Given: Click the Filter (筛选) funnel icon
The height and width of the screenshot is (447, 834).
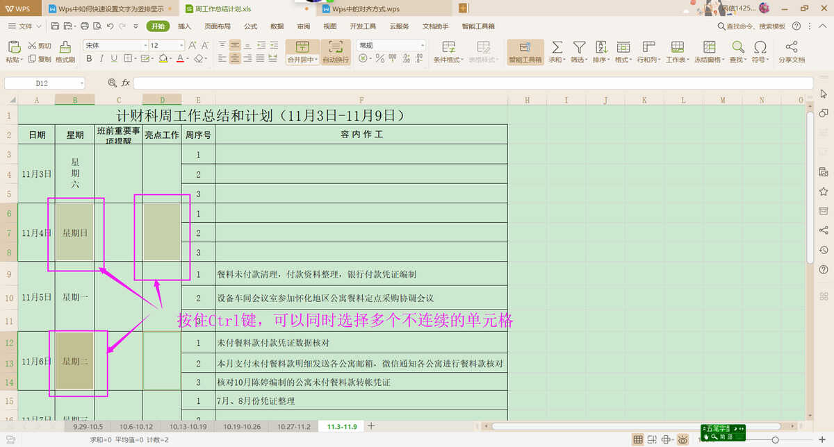Looking at the screenshot, I should 579,47.
